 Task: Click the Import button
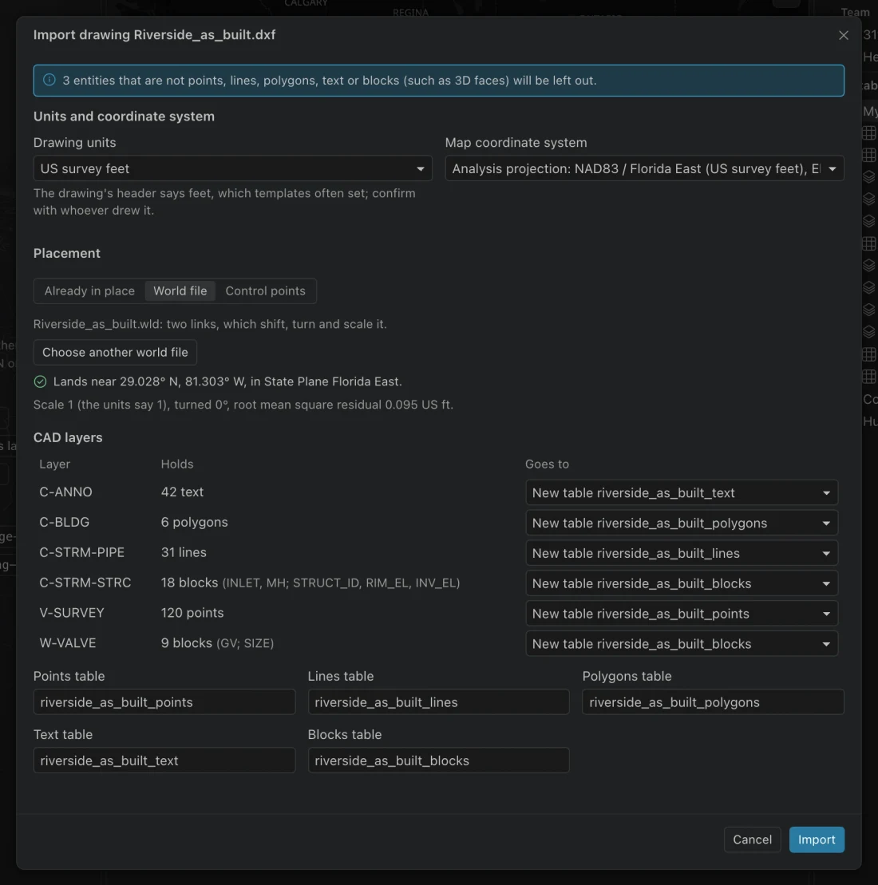817,840
